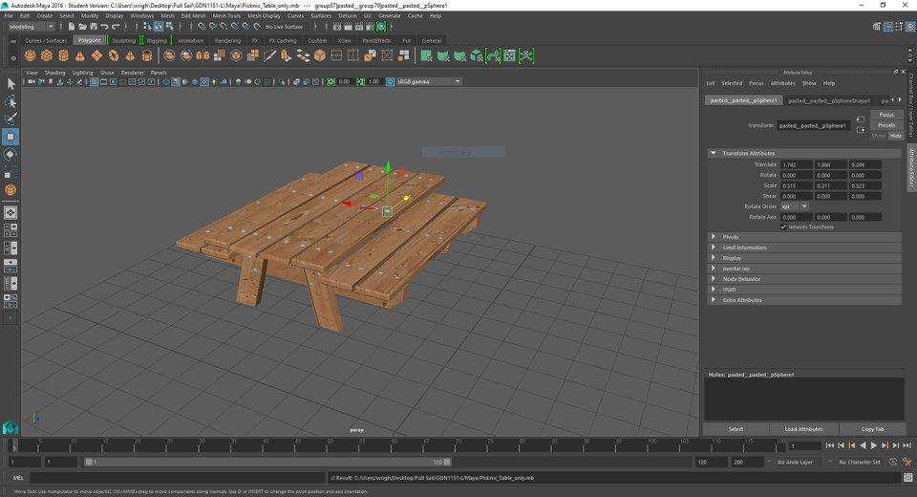The height and width of the screenshot is (497, 917).
Task: Expand the Limit Information section
Action: 804,248
